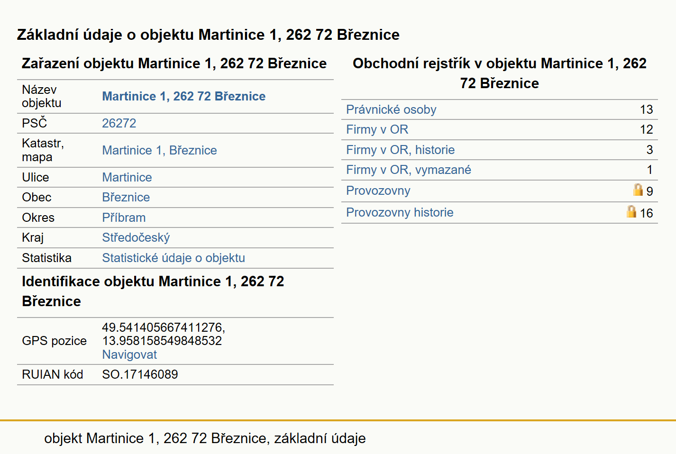
Task: Open the Firmy v OR link
Action: [377, 129]
